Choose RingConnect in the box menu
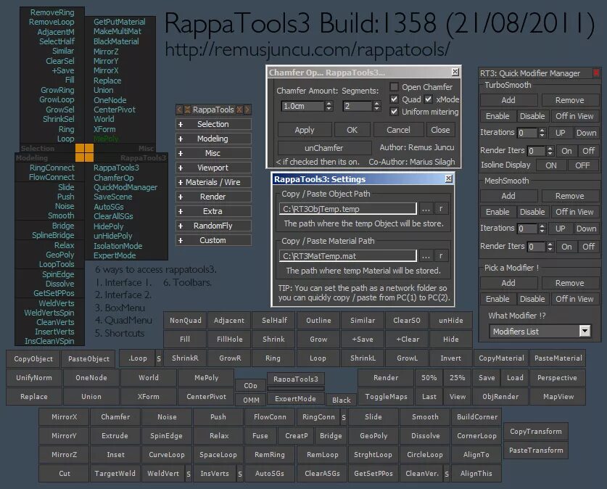The height and width of the screenshot is (489, 607). (52, 168)
